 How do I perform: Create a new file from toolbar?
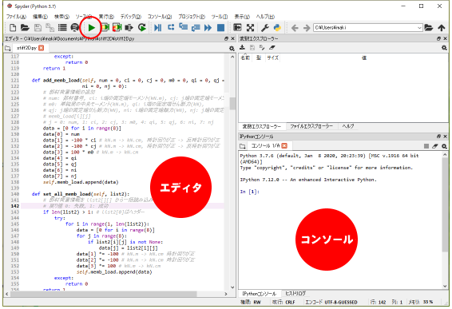[x=13, y=28]
